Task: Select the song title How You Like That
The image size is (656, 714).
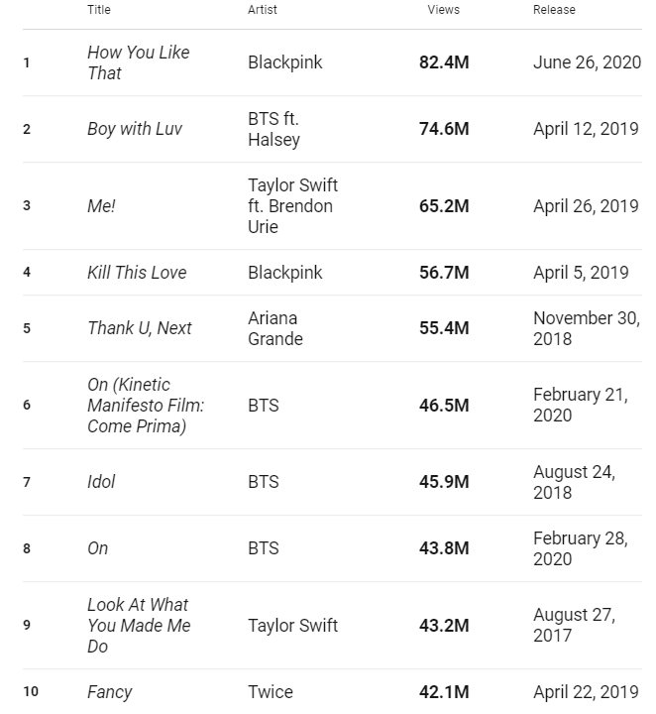Action: click(x=138, y=62)
